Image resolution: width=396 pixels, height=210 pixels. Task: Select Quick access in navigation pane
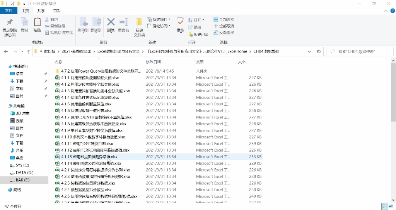pos(18,66)
